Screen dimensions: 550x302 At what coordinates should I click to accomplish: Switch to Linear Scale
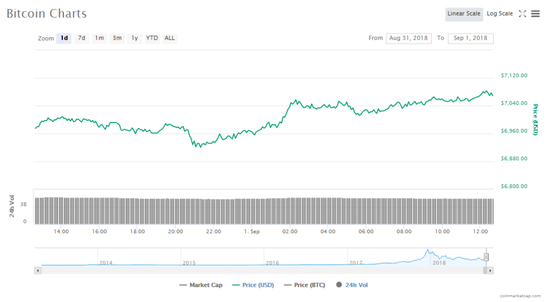[464, 14]
